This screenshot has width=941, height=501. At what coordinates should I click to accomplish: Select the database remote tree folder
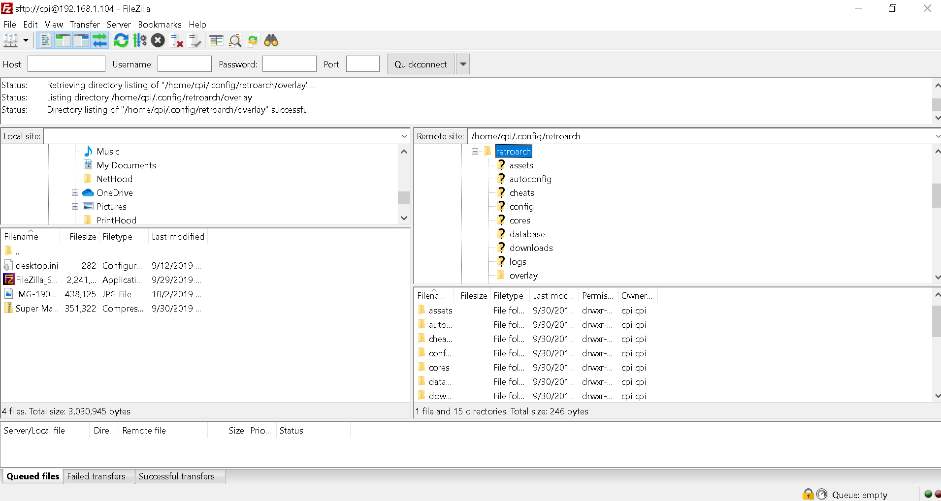coord(527,234)
